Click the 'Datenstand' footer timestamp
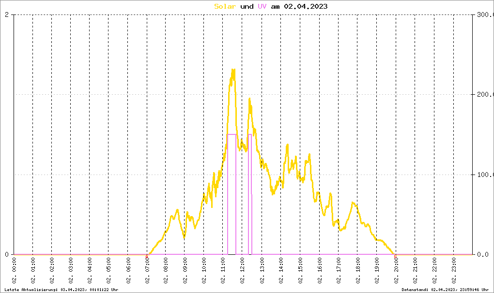Image resolution: width=494 pixels, height=293 pixels. coord(445,290)
